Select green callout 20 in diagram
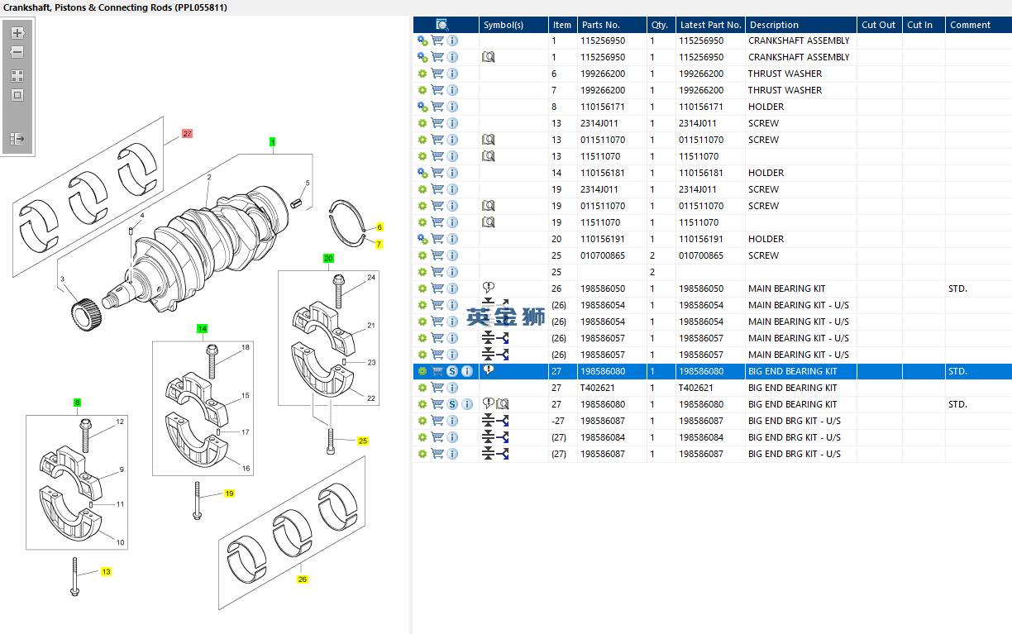The height and width of the screenshot is (634, 1012). tap(328, 259)
